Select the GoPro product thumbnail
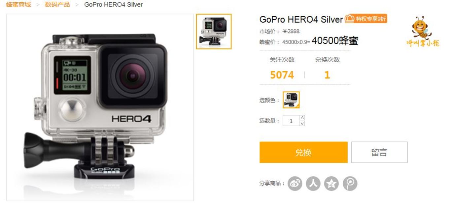The image size is (449, 210). [214, 32]
